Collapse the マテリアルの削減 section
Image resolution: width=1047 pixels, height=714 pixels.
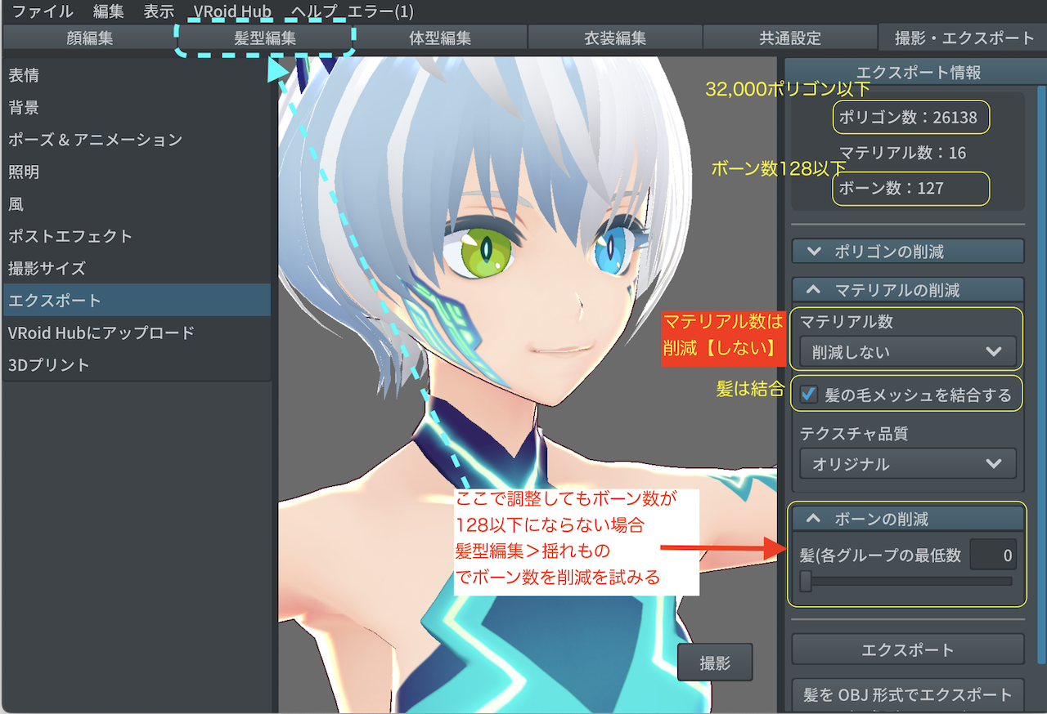tap(907, 289)
